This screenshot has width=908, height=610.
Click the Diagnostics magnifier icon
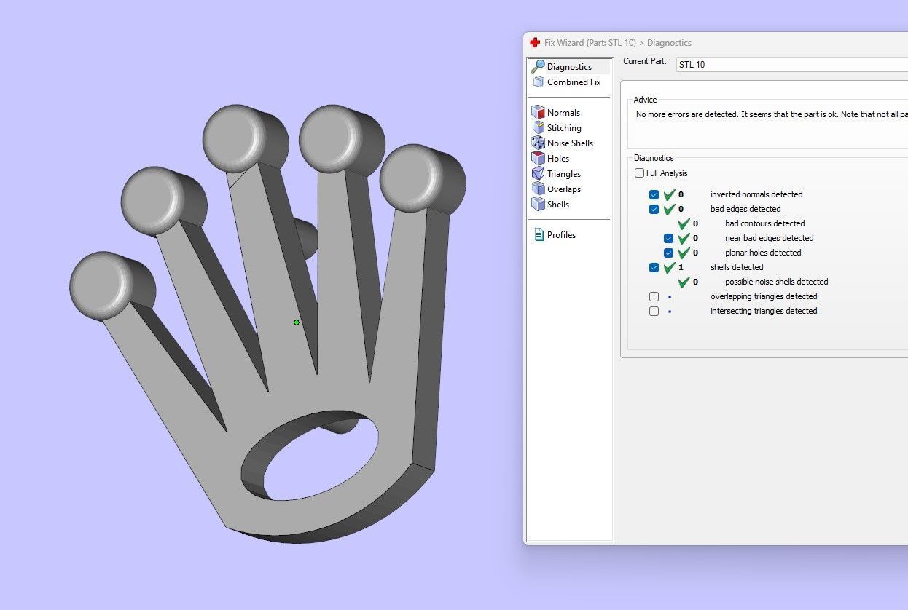(538, 66)
